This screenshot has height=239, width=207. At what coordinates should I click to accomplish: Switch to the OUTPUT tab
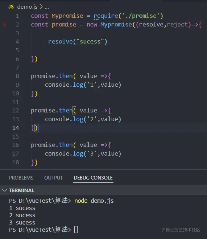click(x=53, y=178)
